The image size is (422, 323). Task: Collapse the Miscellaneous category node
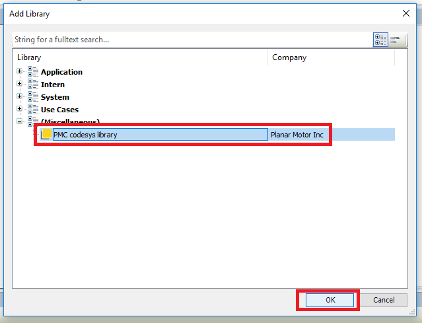(x=20, y=122)
